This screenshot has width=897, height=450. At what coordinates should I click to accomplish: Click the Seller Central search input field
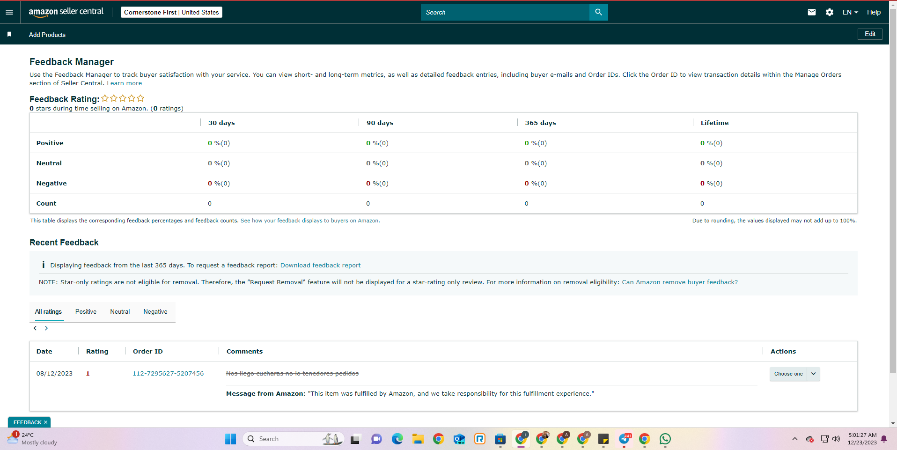[x=505, y=12]
